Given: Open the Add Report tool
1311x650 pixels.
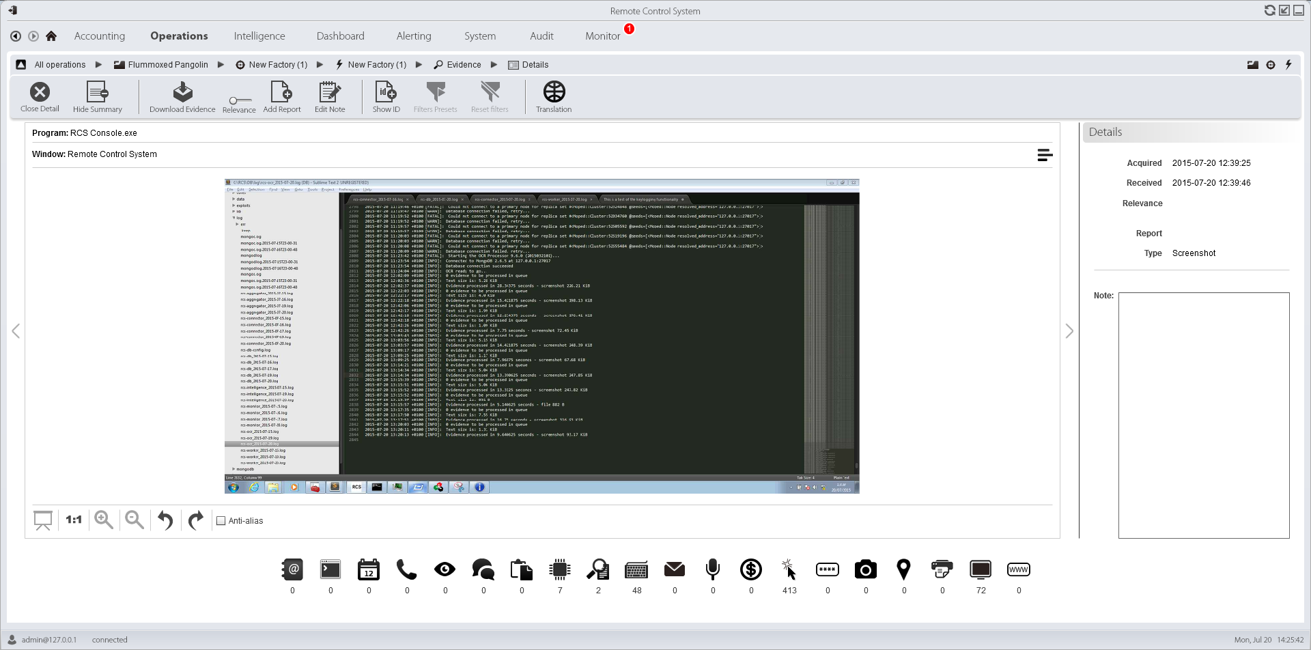Looking at the screenshot, I should (281, 93).
